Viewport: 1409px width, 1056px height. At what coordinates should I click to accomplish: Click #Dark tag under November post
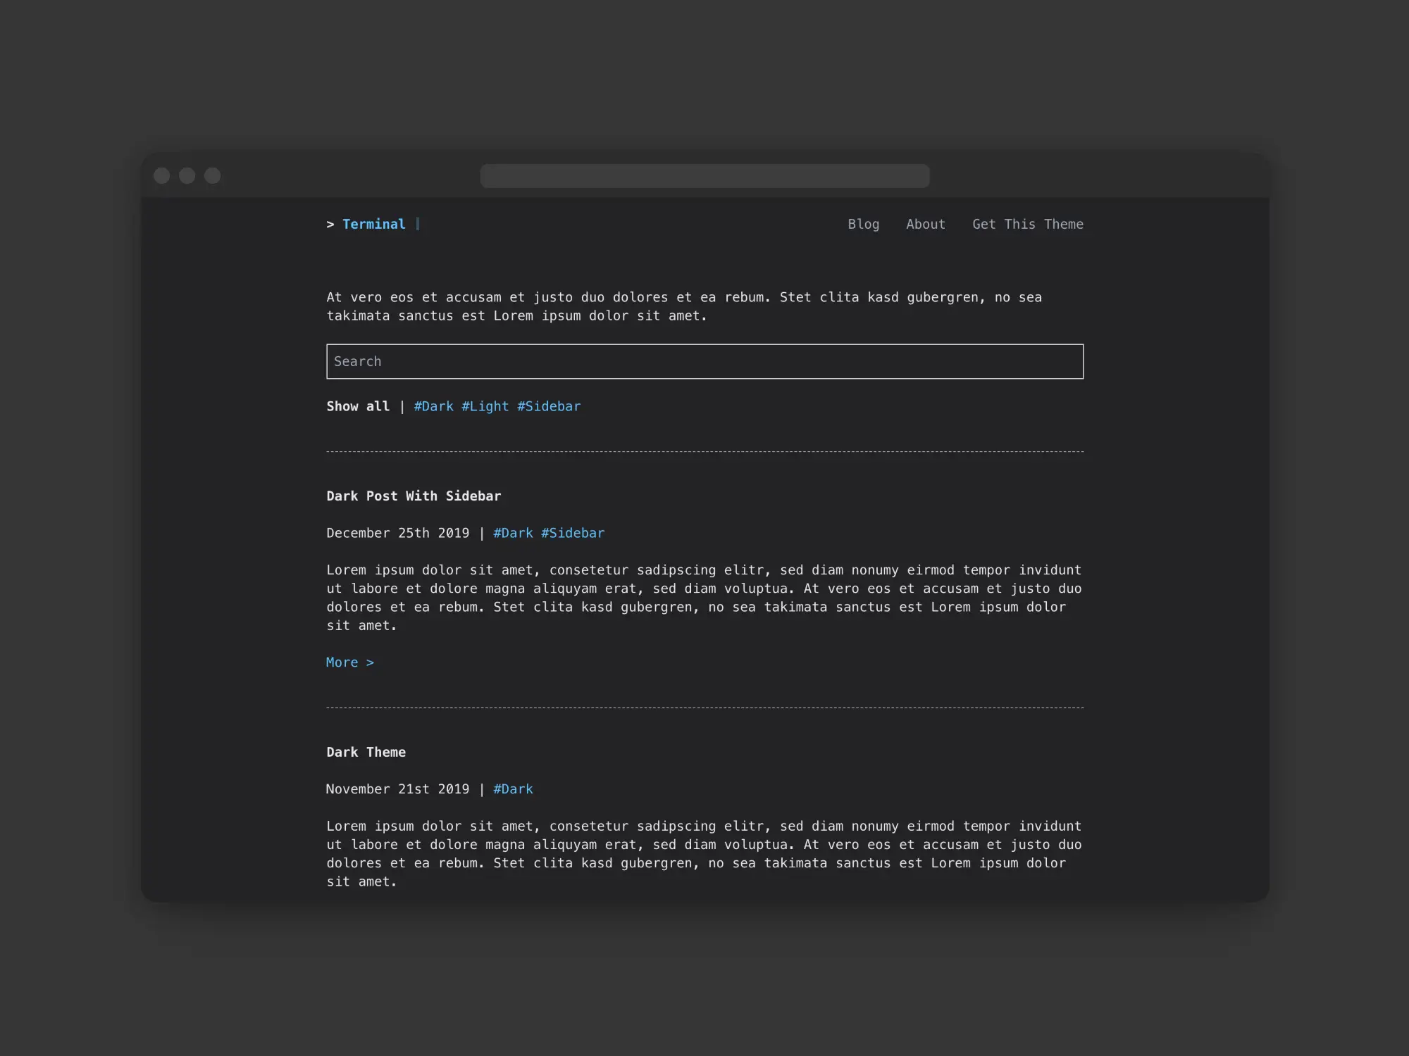pyautogui.click(x=513, y=789)
